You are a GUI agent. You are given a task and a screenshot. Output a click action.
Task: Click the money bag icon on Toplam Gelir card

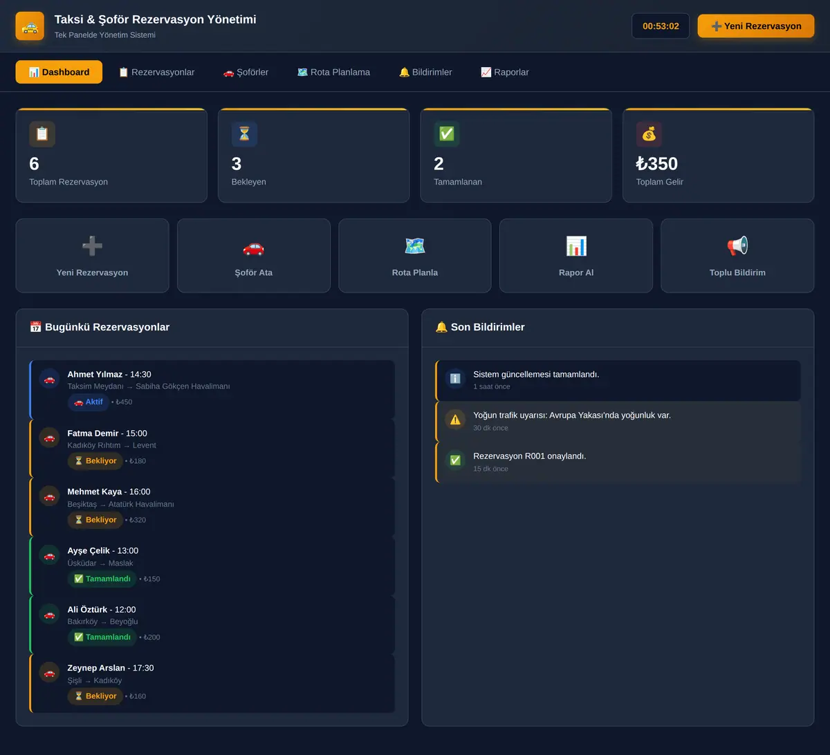point(649,134)
